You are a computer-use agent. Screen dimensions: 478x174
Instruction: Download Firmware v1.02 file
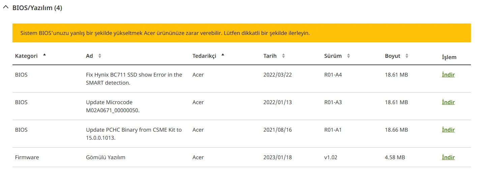(448, 158)
